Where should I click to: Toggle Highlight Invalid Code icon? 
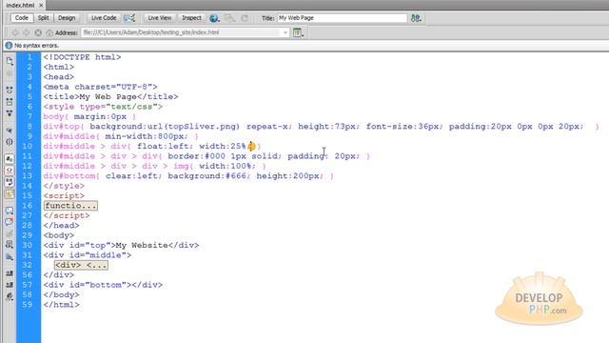pos(10,171)
